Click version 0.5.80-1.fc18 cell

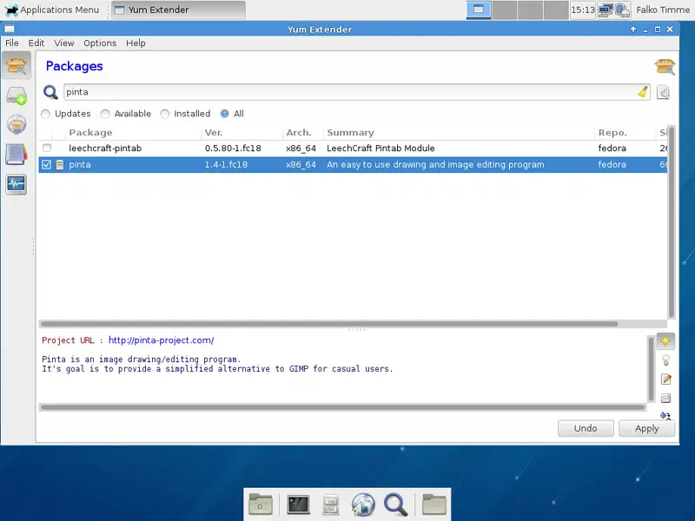(233, 148)
